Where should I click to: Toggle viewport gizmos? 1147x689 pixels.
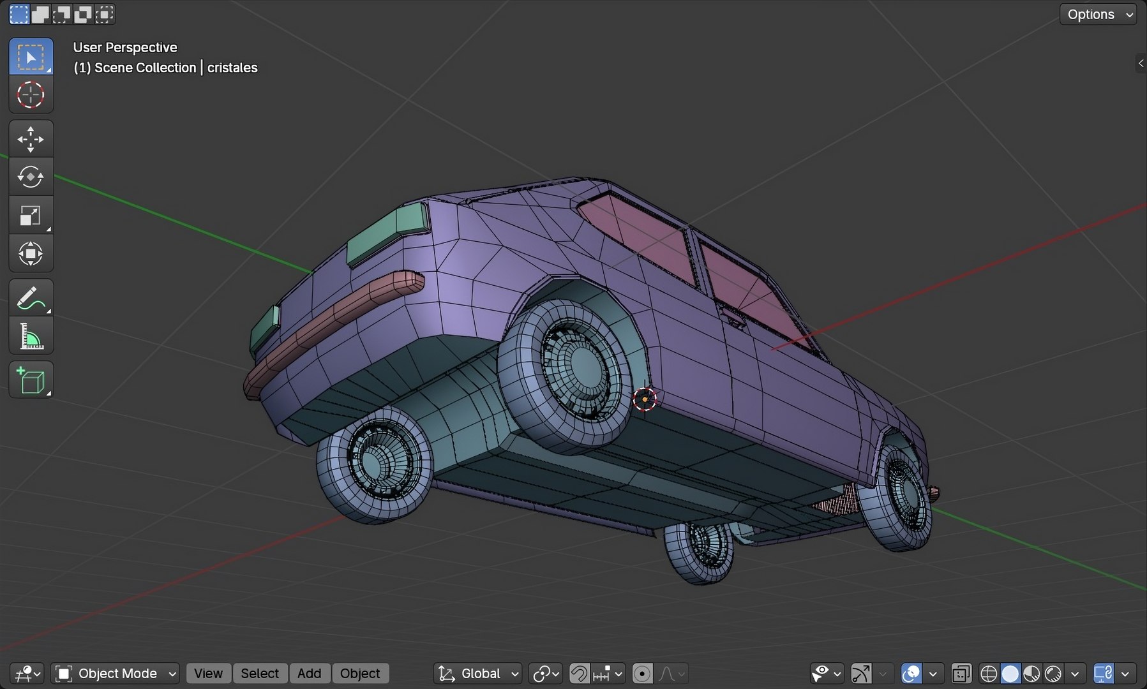coord(861,673)
